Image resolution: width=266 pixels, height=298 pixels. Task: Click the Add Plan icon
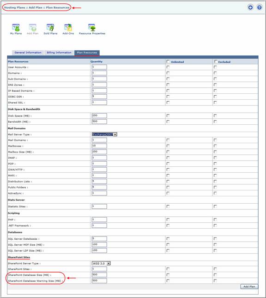coord(33,28)
